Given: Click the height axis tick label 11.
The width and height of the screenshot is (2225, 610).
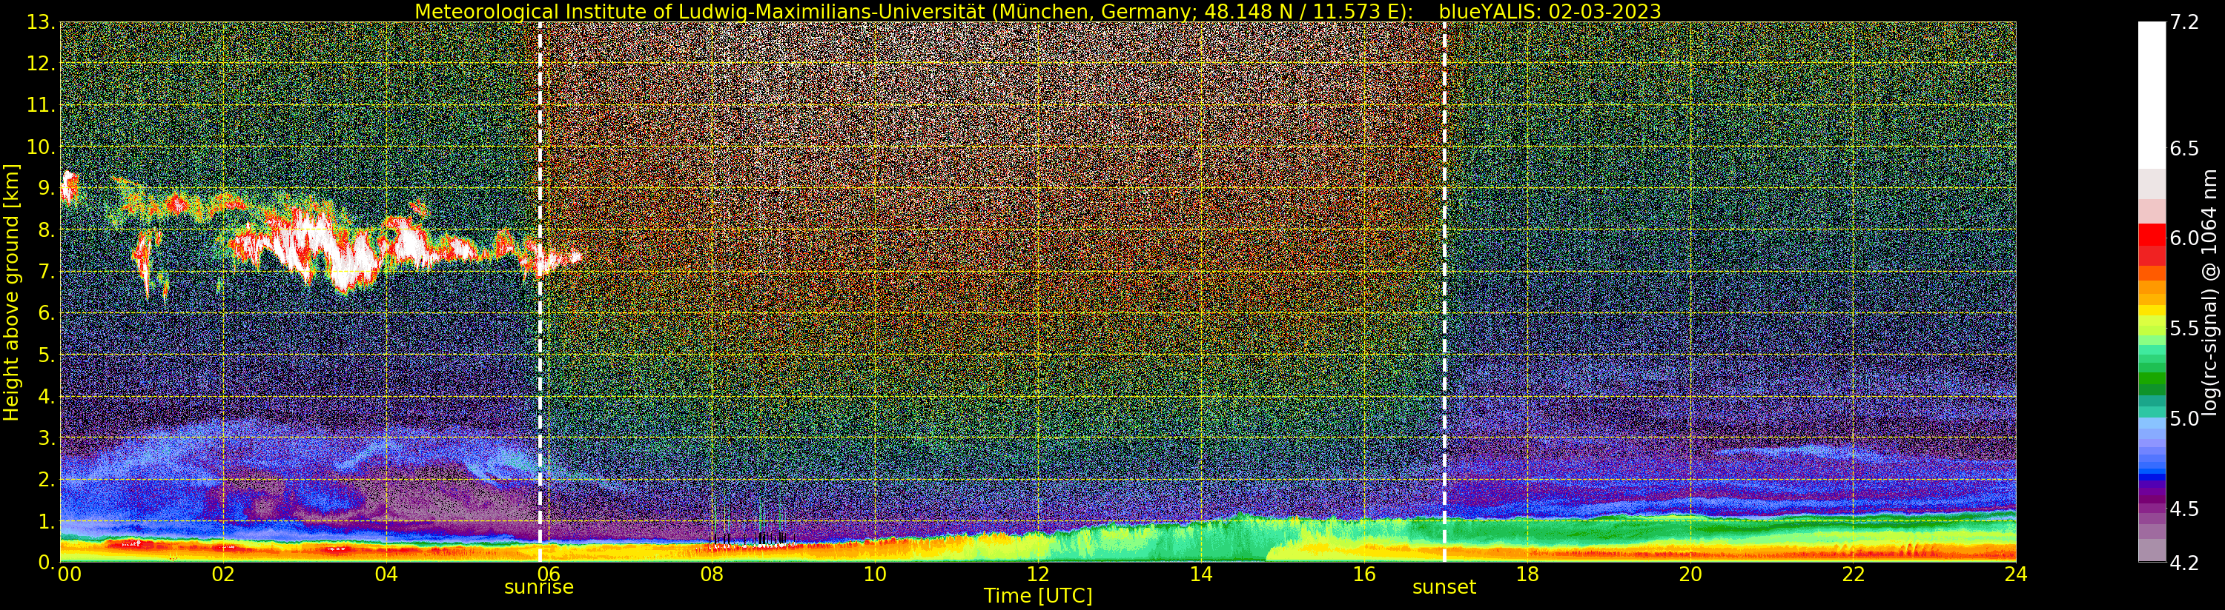Looking at the screenshot, I should [40, 105].
